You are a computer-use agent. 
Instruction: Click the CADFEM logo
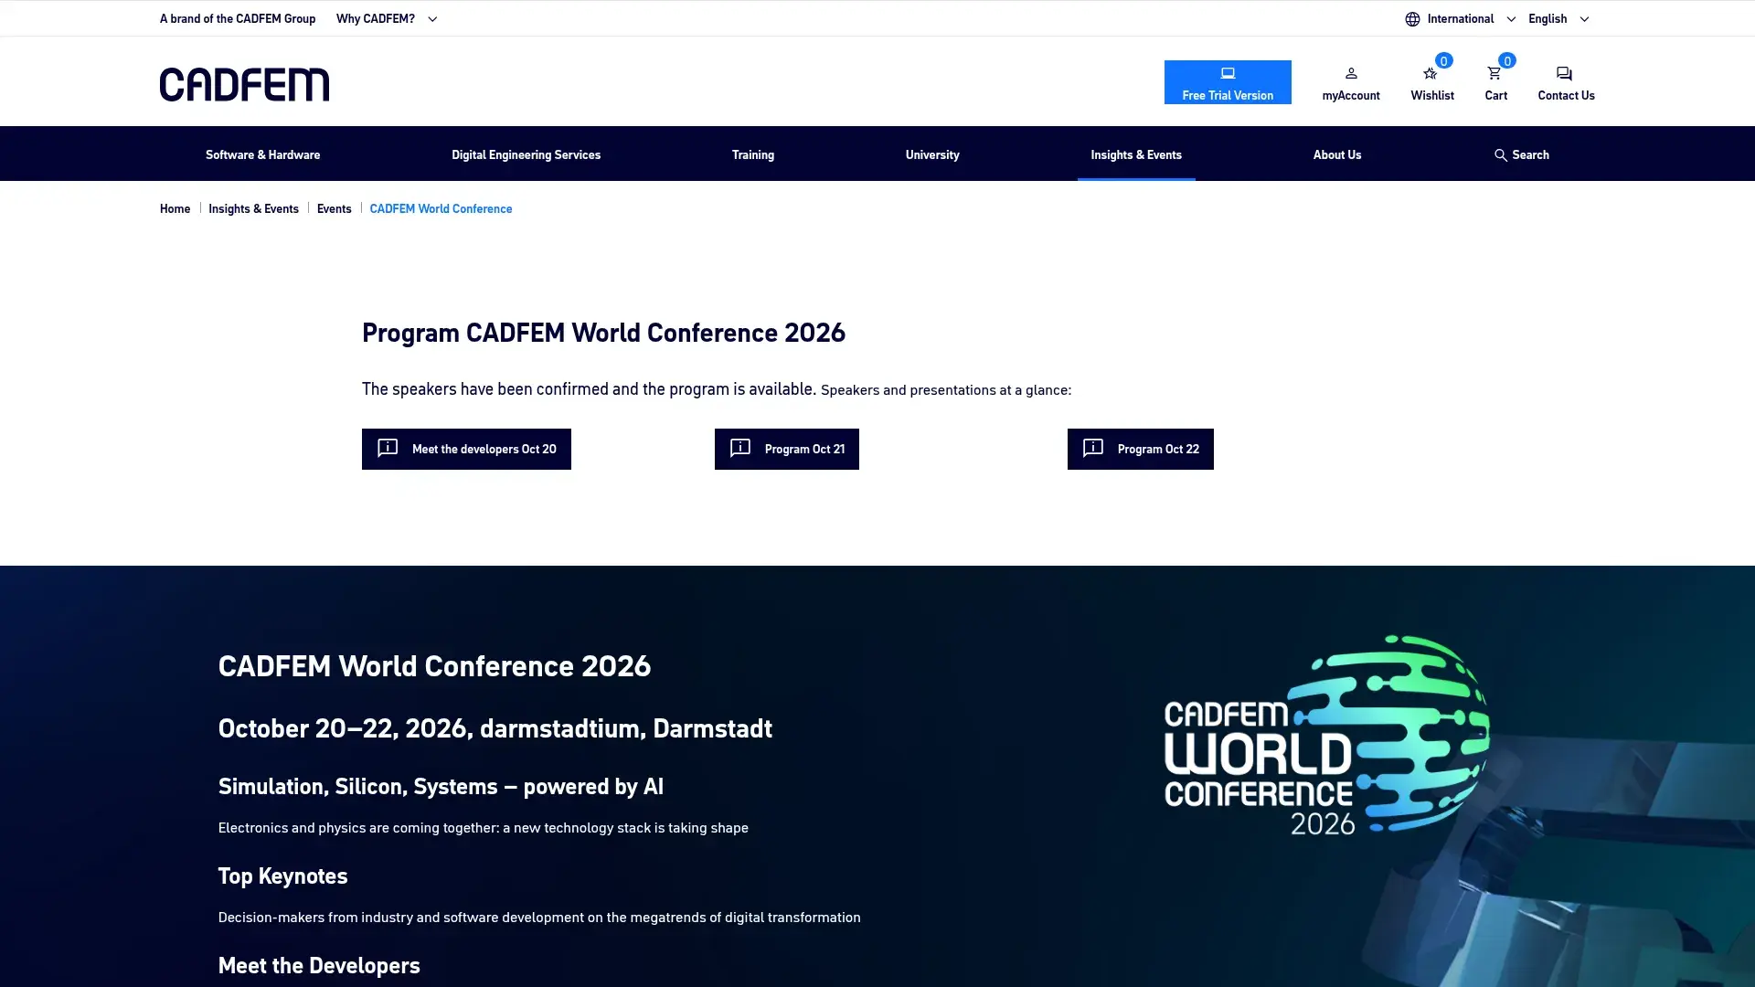(244, 84)
